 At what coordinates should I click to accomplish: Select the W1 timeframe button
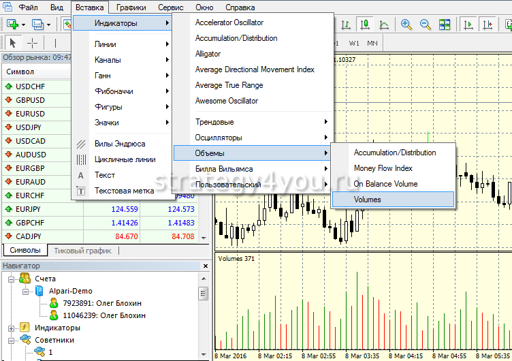355,43
